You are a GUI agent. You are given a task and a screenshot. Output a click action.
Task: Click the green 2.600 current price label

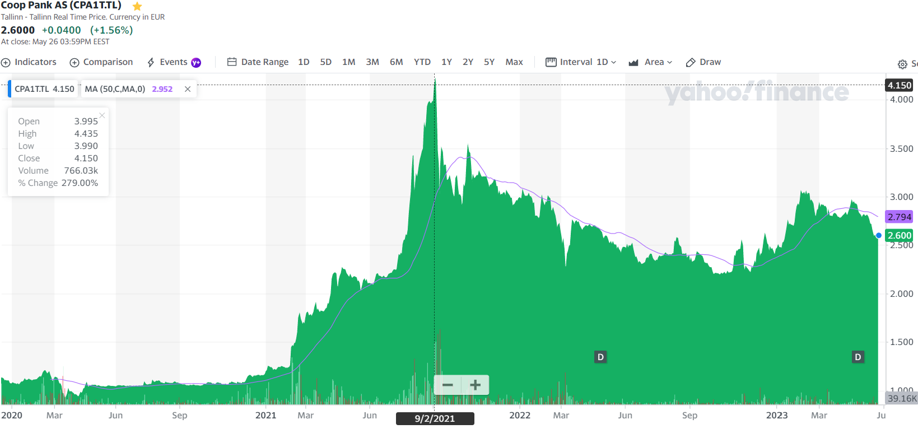tap(900, 236)
